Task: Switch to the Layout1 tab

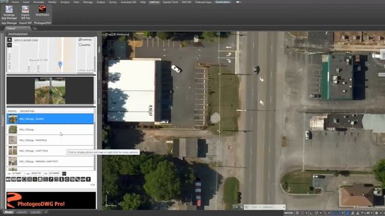Action: click(x=22, y=212)
